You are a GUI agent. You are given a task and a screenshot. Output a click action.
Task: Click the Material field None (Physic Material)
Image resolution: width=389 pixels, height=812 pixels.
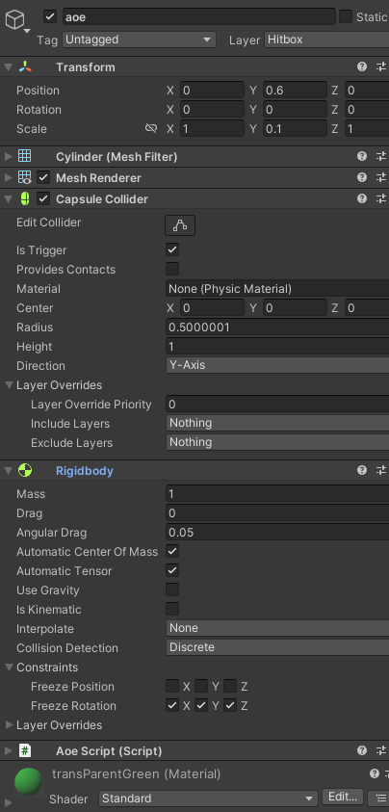277,288
